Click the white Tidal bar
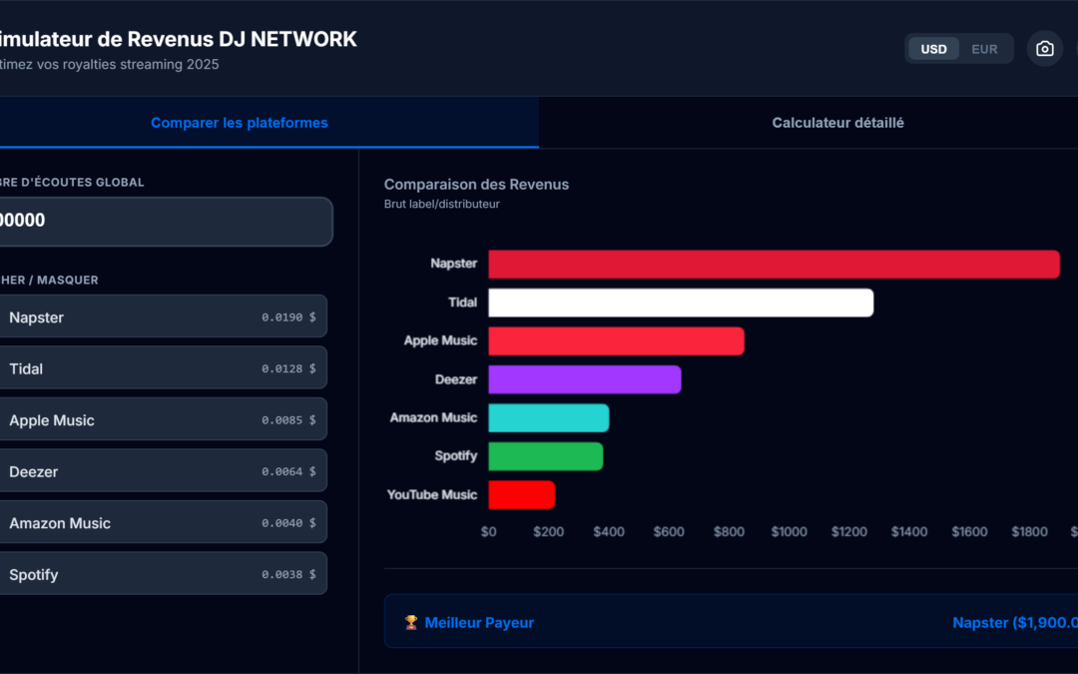Viewport: 1078px width, 674px height. coord(679,302)
